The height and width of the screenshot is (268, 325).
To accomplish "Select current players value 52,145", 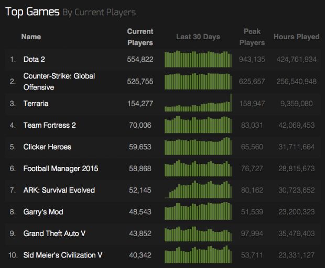I will pyautogui.click(x=140, y=190).
